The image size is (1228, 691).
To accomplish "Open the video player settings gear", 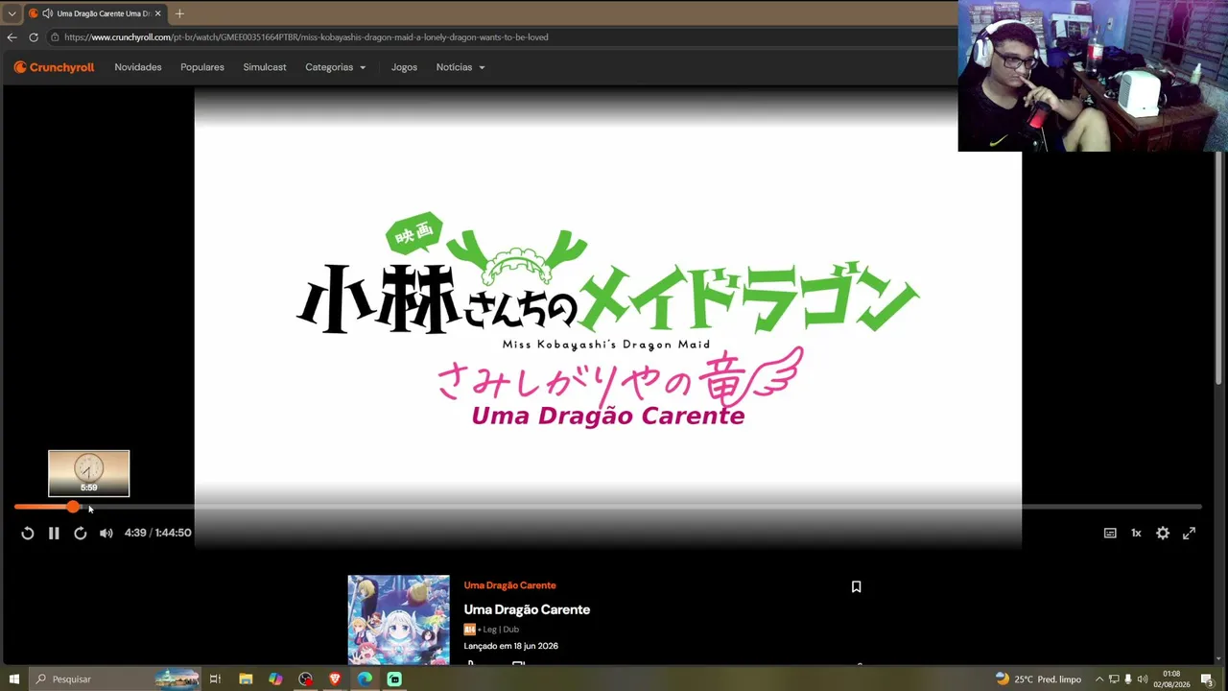I will 1163,533.
